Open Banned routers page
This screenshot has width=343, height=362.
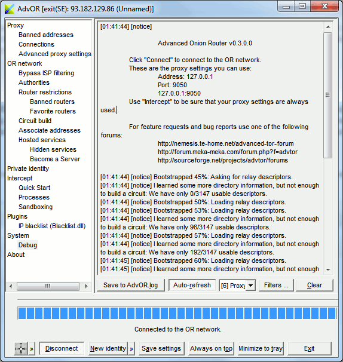point(52,102)
